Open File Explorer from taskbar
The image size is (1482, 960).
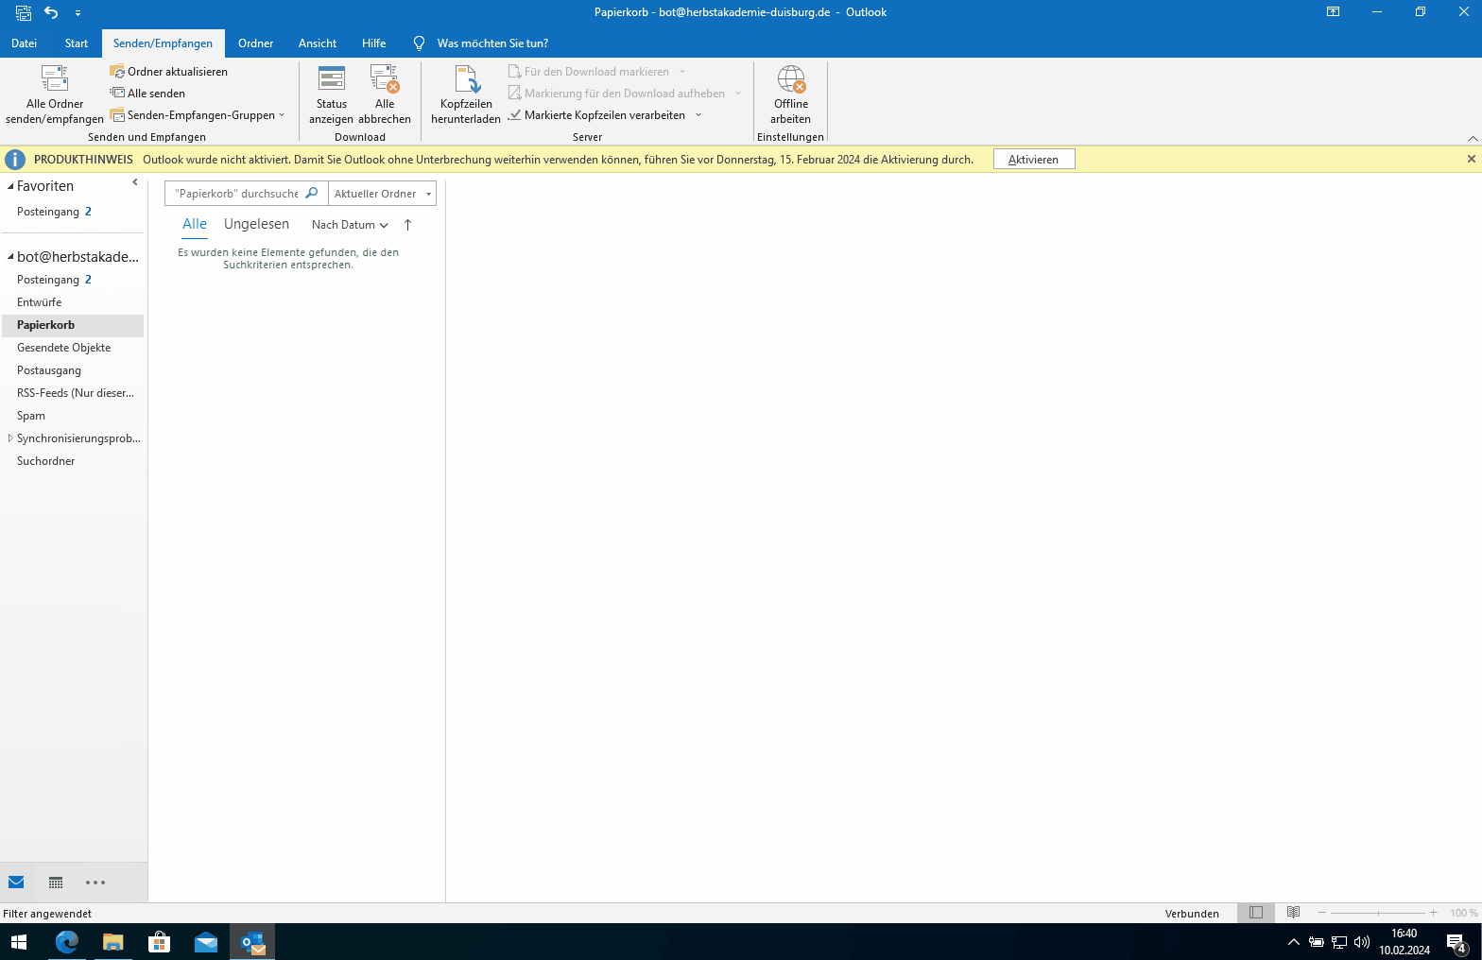[113, 942]
